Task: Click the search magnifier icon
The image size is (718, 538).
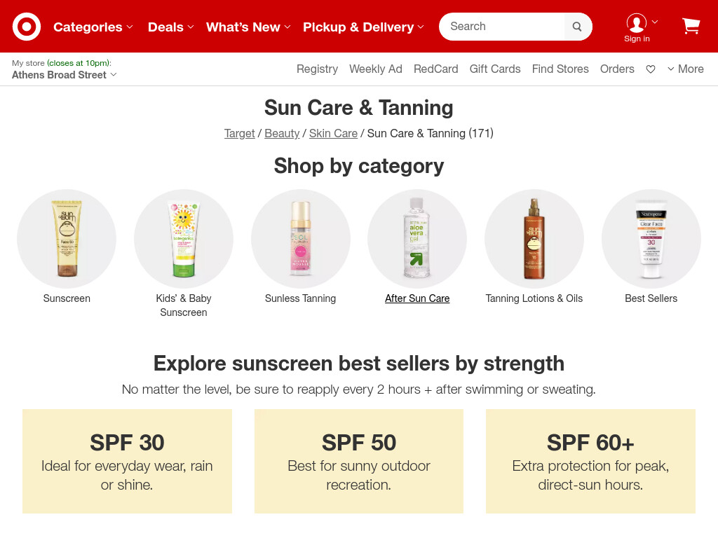Action: pos(578,27)
